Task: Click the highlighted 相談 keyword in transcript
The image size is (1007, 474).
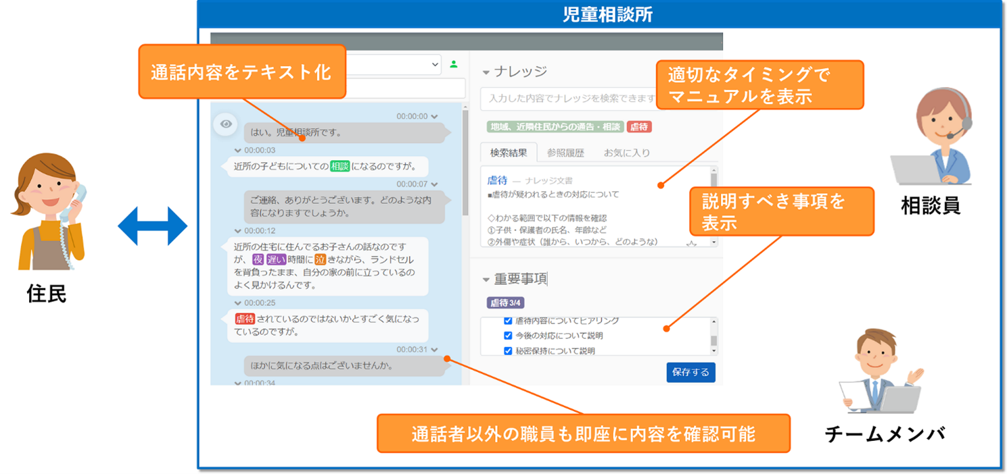Action: [340, 166]
